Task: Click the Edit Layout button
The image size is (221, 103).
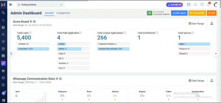Action: [x=179, y=13]
